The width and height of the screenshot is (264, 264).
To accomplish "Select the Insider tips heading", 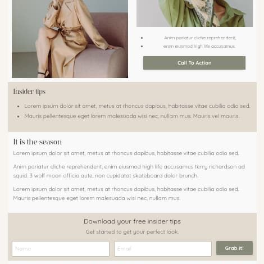I will [x=29, y=92].
